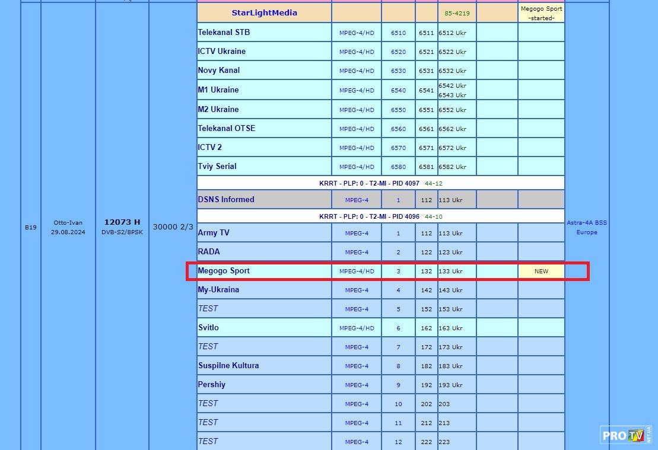Select the Tviy Serial channel name

[217, 167]
